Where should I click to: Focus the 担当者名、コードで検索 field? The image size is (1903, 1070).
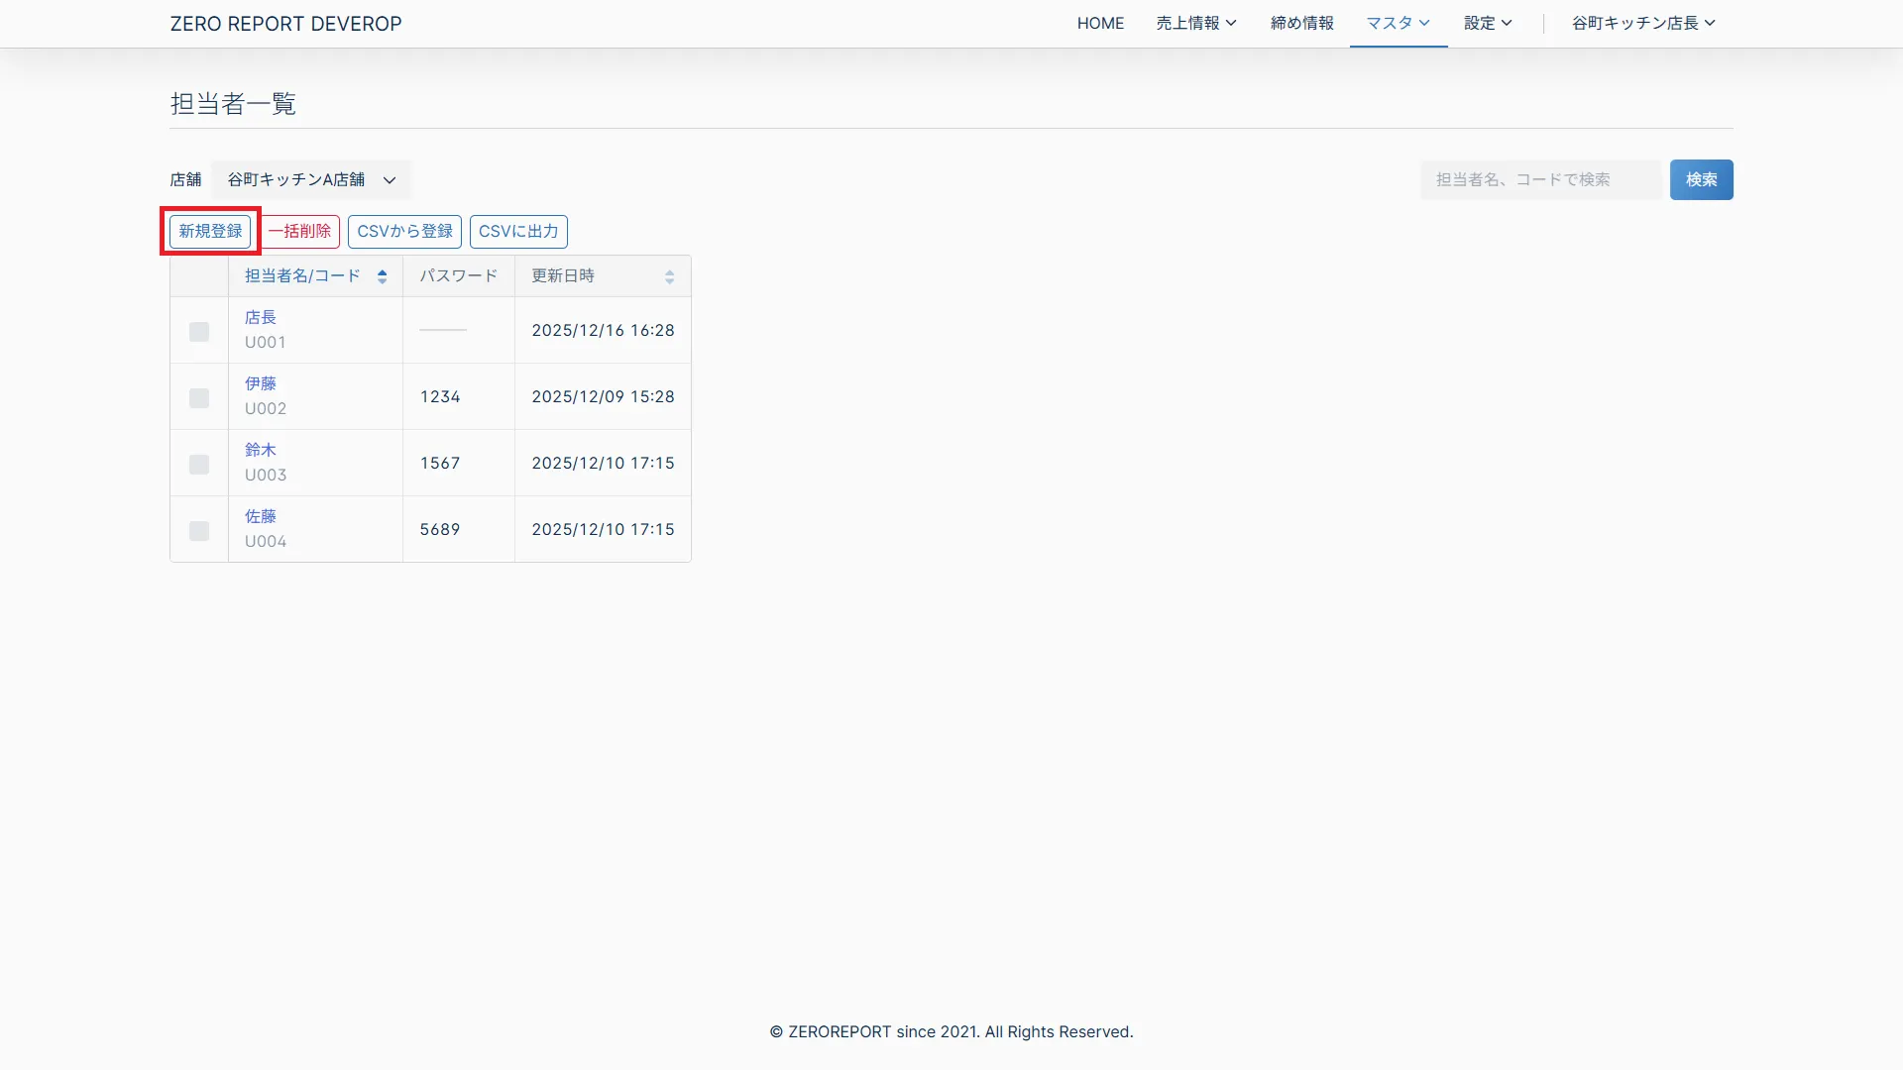[1540, 179]
